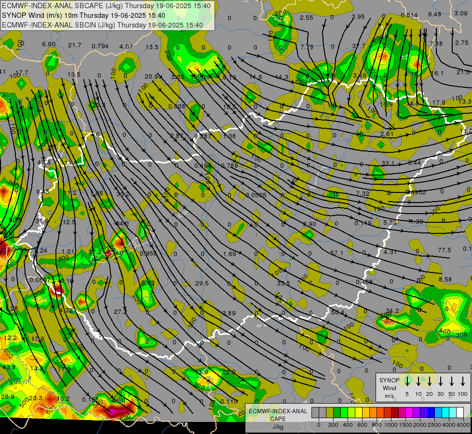Click the map value '27.2'
This screenshot has width=472, height=434.
pos(120,312)
